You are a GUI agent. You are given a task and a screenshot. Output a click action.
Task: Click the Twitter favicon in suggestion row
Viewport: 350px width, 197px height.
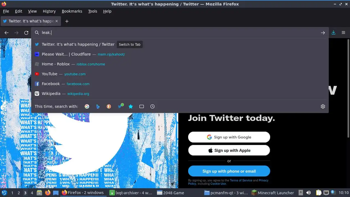[37, 44]
